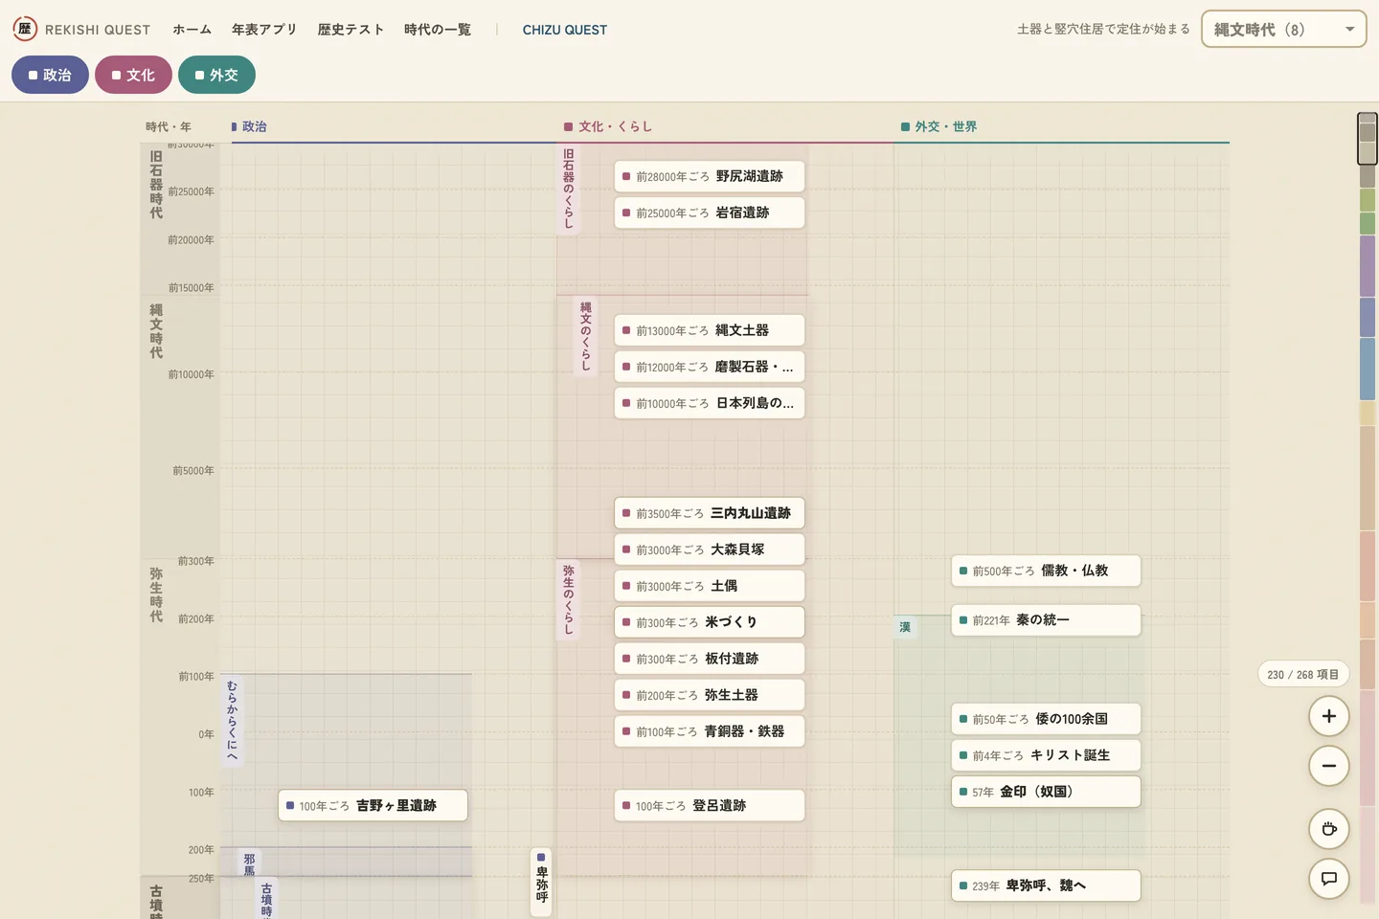
Task: Zoom out with the minus button
Action: tap(1329, 766)
